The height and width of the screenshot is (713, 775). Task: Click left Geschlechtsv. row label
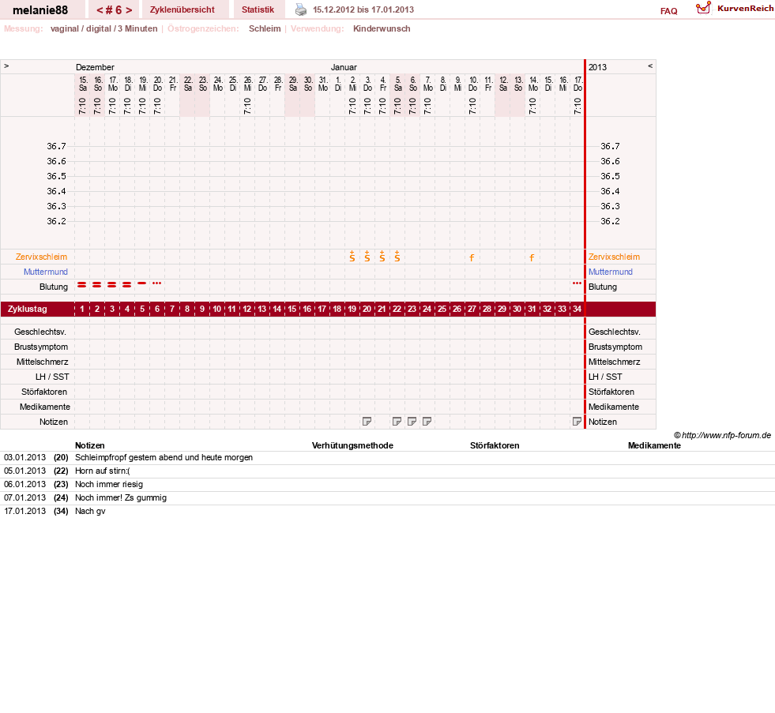40,332
